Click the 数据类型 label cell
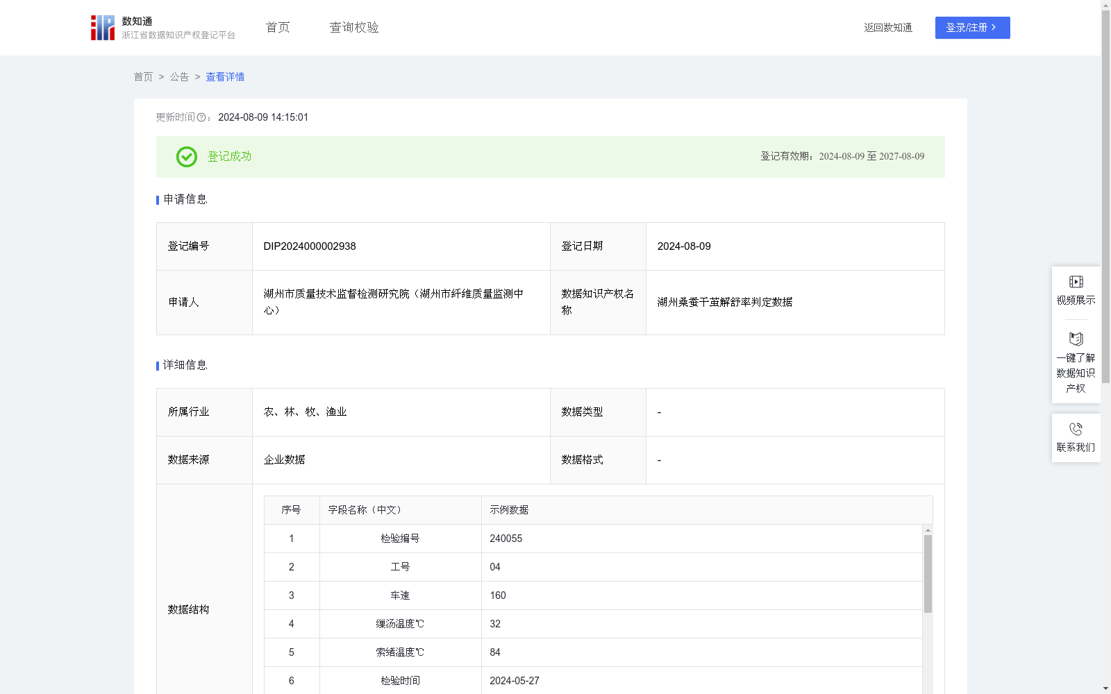The width and height of the screenshot is (1111, 694). click(x=598, y=412)
